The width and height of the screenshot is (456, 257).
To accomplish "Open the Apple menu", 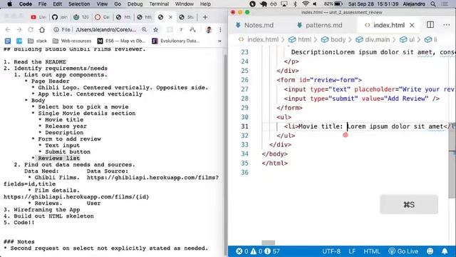I will [x=9, y=4].
